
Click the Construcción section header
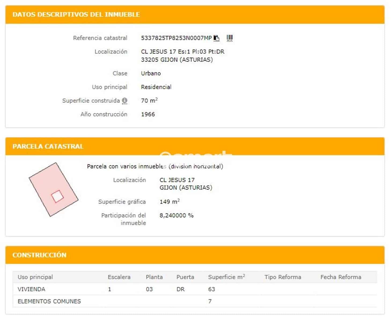[39, 255]
